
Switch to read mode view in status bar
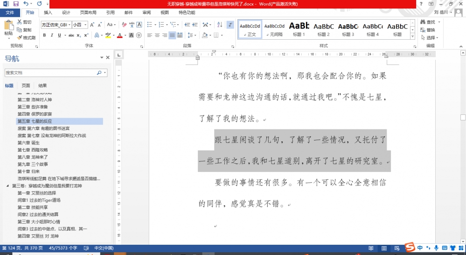371,248
